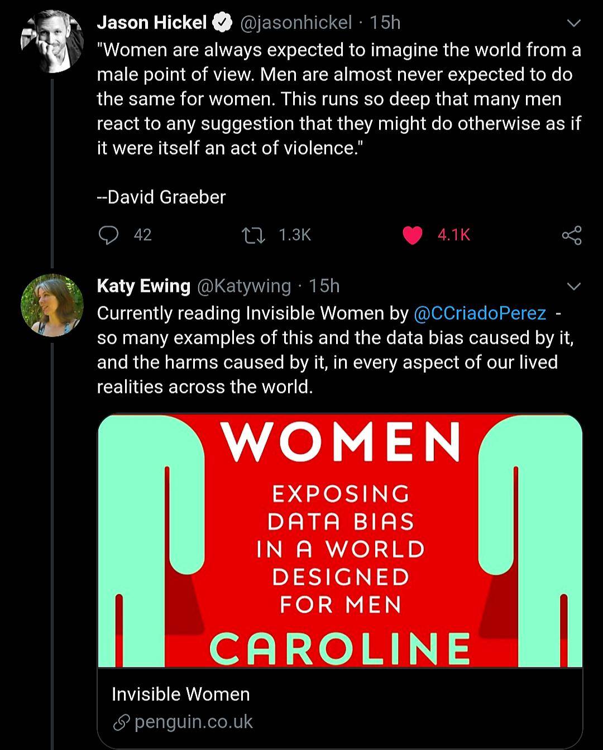Click Jason Hickel's display name
The image size is (603, 750).
click(151, 23)
